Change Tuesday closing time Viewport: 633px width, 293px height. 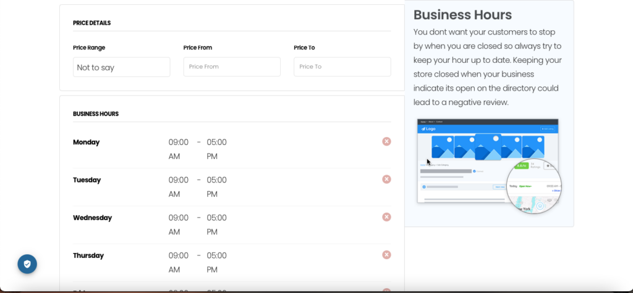[216, 187]
